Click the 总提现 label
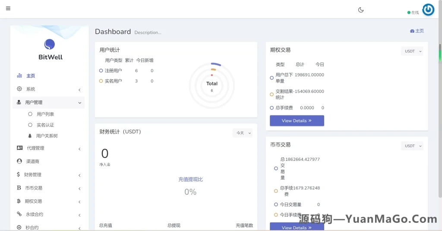This screenshot has height=231, width=442. click(x=174, y=225)
